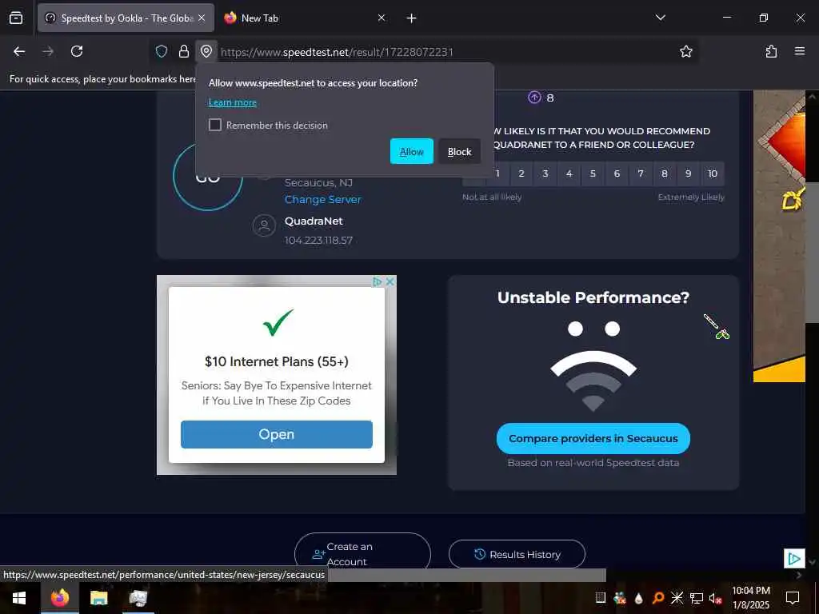The image size is (819, 614).
Task: Click the QuadraNet user profile icon
Action: pos(264,225)
